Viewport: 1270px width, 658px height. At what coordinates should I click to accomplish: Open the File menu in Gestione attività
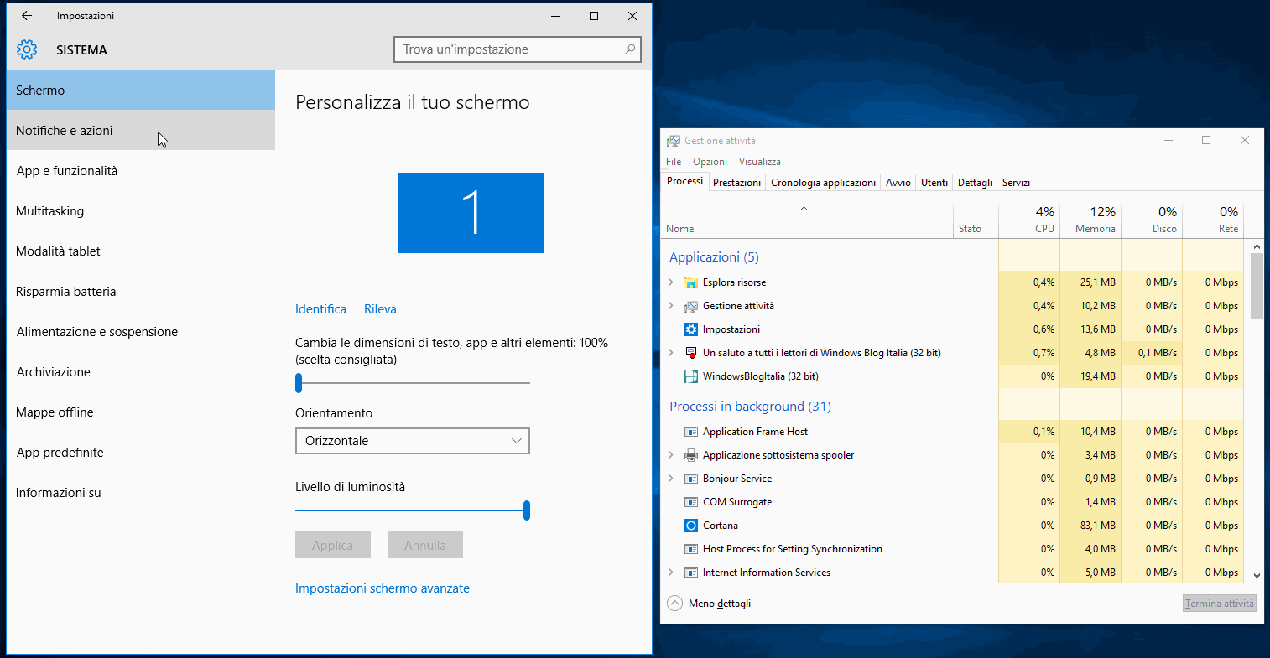(674, 162)
